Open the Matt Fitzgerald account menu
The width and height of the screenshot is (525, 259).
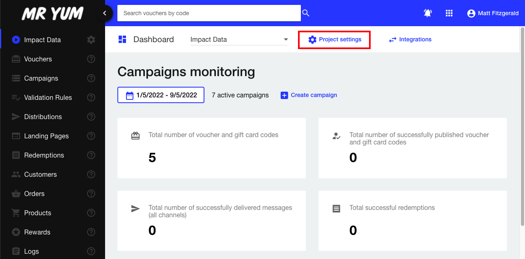click(x=493, y=14)
